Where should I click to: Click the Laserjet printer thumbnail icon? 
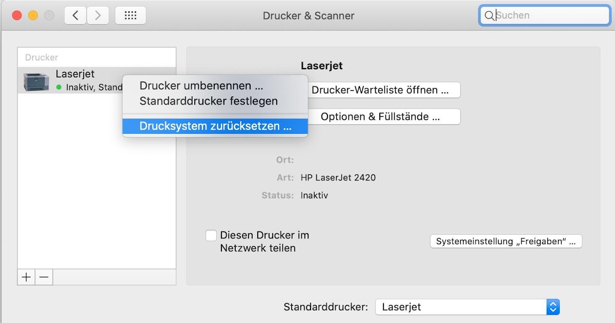(x=36, y=81)
